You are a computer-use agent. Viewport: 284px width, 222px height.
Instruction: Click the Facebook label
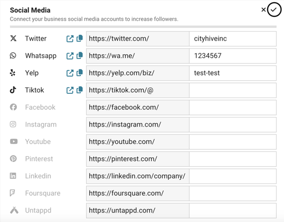pos(40,107)
